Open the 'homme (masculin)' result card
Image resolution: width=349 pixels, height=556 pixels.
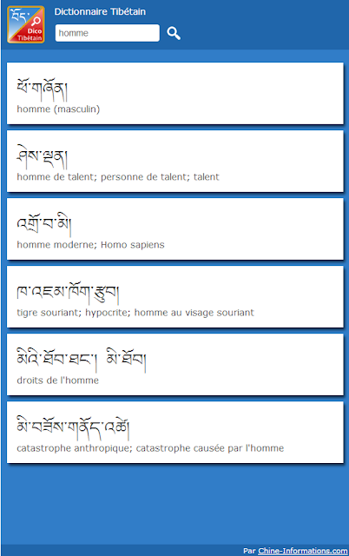(x=175, y=93)
